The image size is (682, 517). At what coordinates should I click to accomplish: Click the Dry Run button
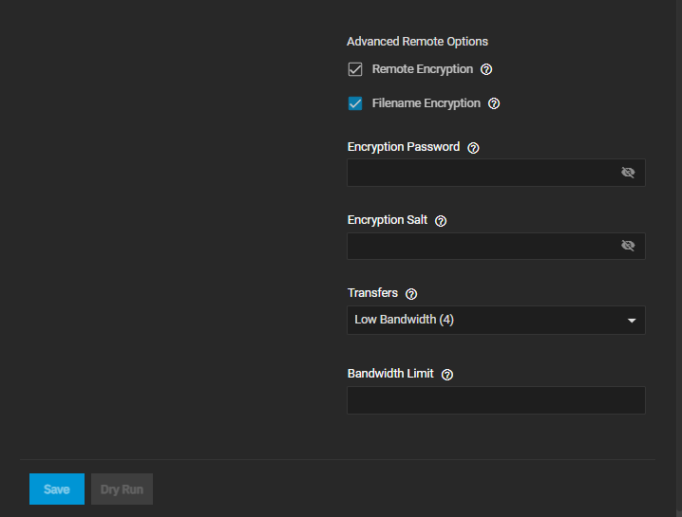[122, 489]
